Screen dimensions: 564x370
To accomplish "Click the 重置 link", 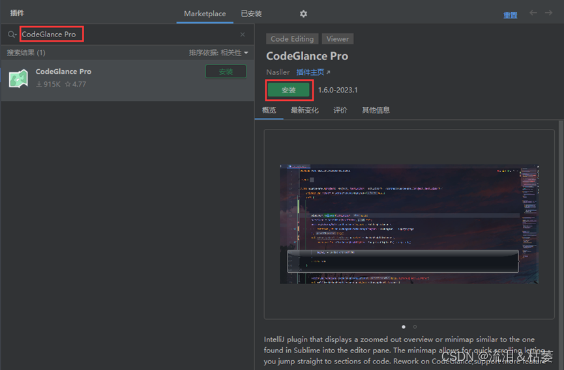I will click(510, 15).
